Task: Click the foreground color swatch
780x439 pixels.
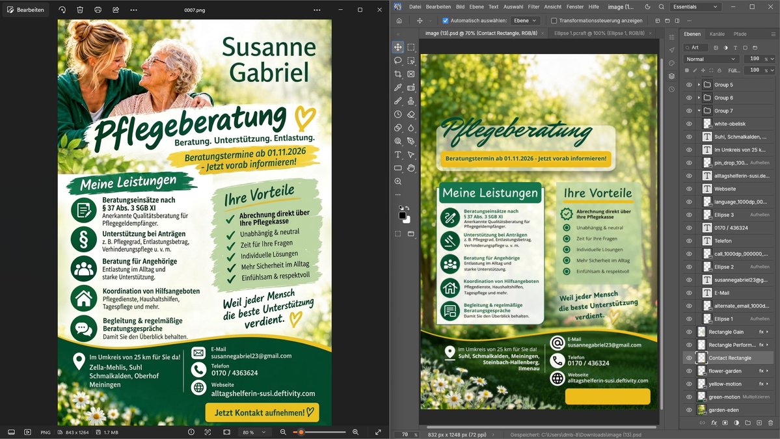Action: [x=402, y=215]
